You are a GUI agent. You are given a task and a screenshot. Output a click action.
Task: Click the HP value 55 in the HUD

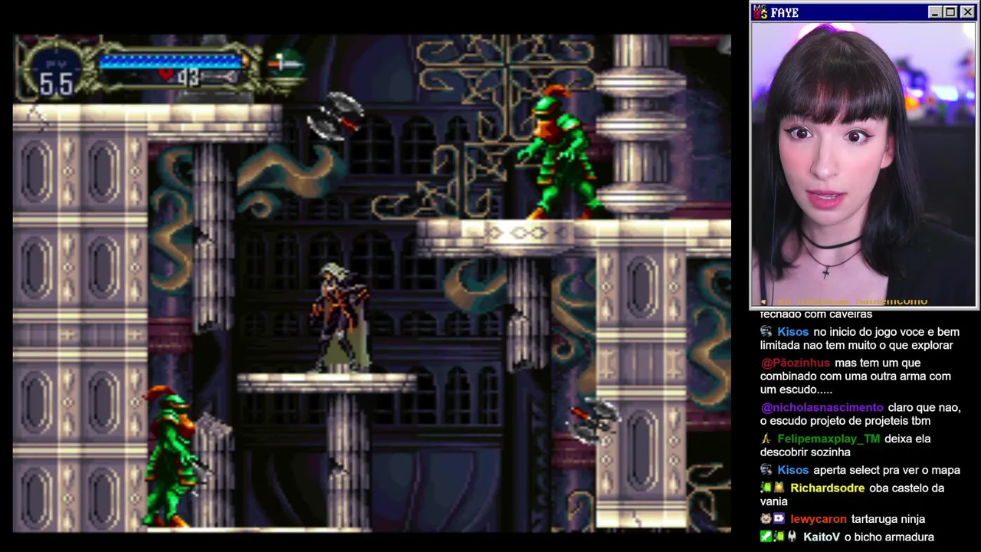(56, 84)
